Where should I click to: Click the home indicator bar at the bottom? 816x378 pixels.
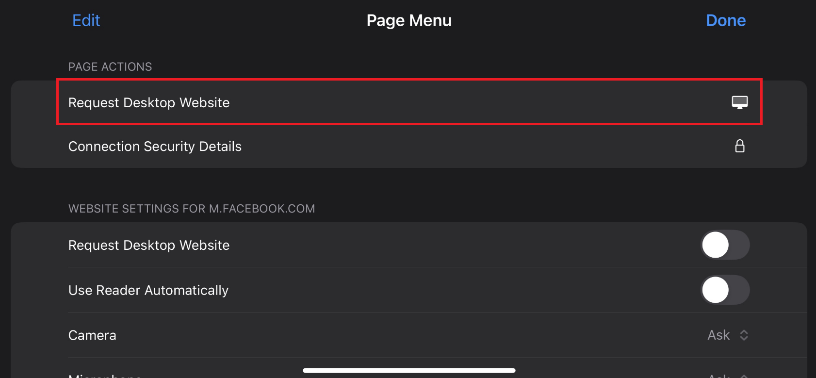(408, 370)
